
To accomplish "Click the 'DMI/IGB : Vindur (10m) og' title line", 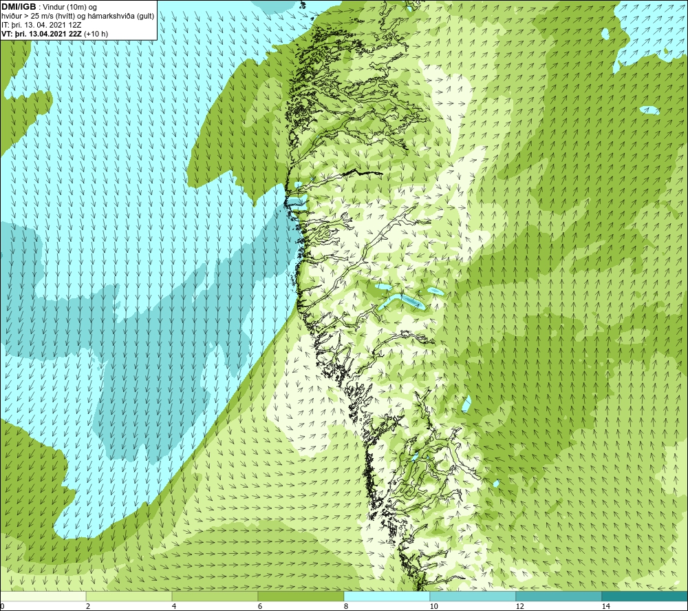I will click(x=50, y=7).
